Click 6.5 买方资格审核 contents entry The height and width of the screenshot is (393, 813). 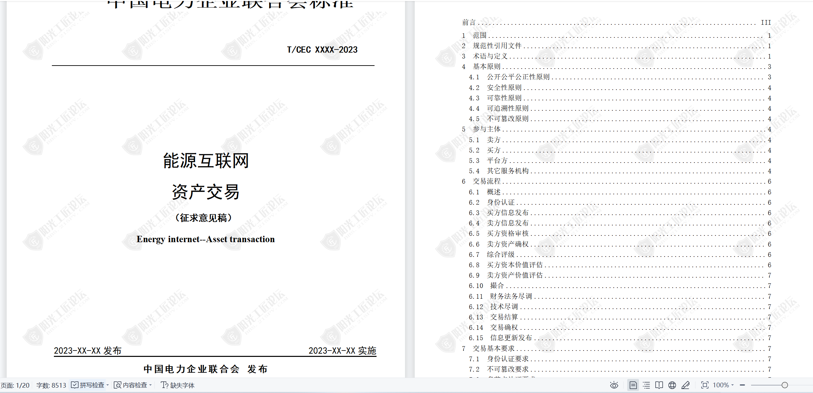tap(620, 233)
